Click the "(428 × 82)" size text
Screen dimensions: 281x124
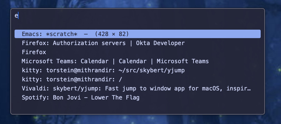tap(112, 34)
